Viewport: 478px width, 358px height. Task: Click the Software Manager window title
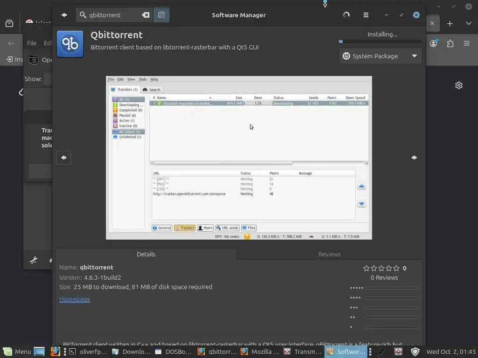[x=239, y=15]
